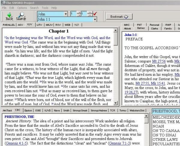Open the Tools menu
Image resolution: width=180 pixels, height=146 pixels.
(45, 8)
